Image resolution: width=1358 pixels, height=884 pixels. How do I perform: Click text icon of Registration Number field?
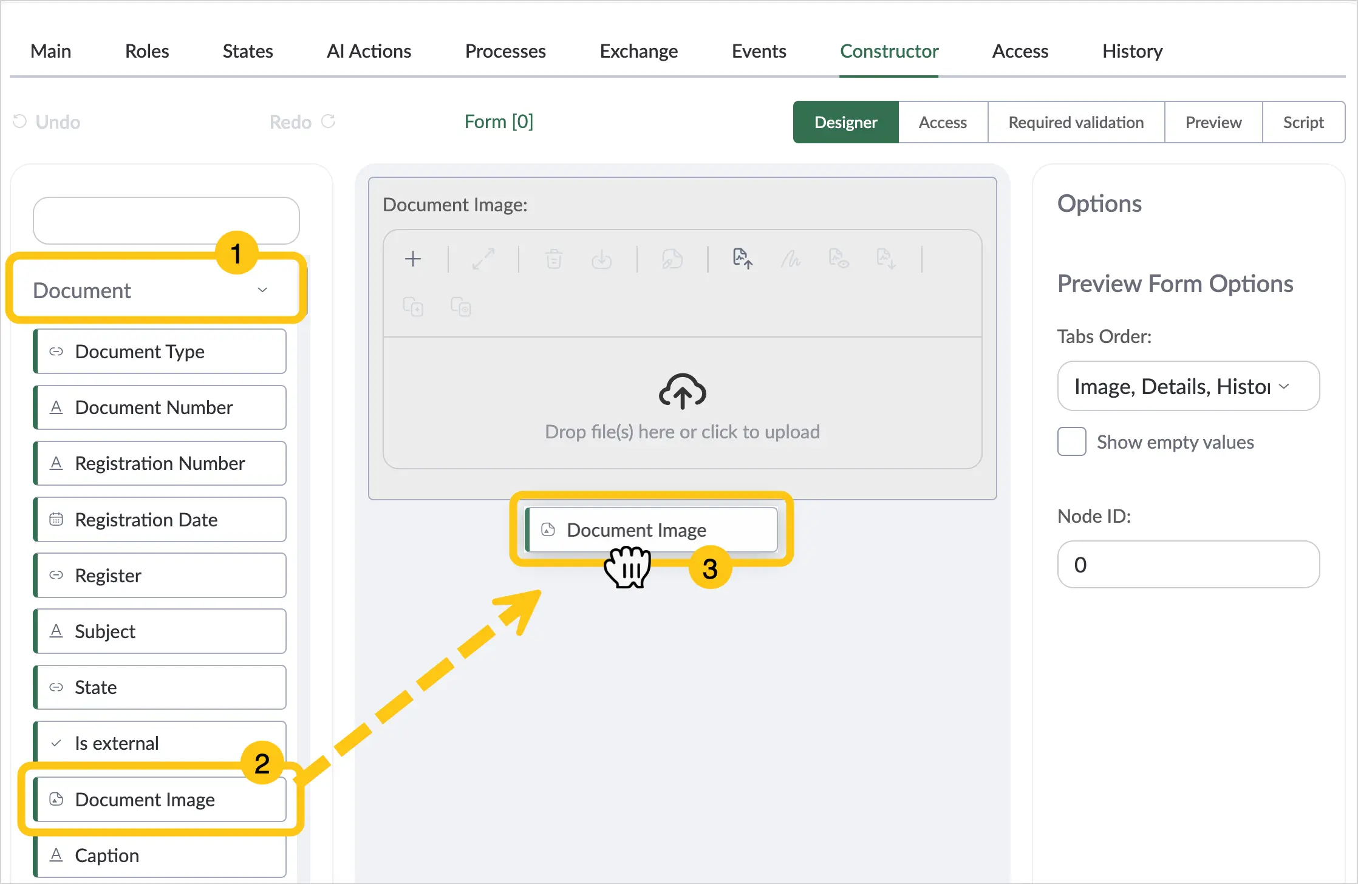click(56, 463)
